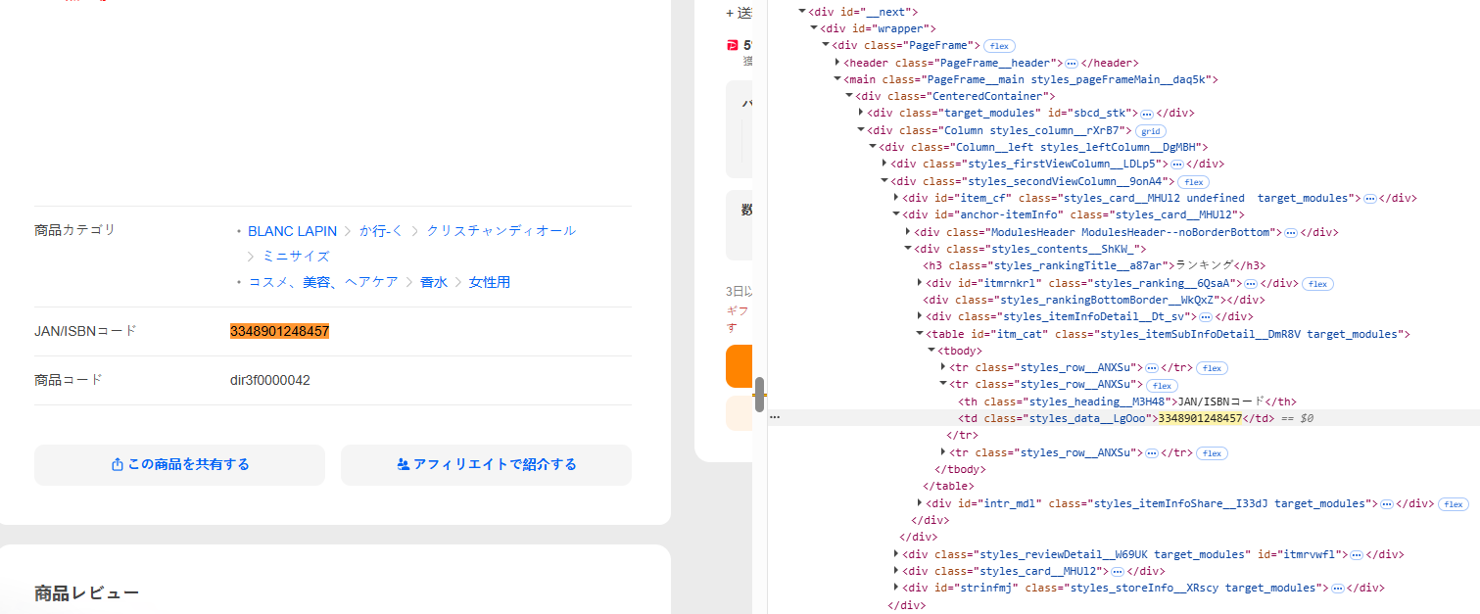
Task: Open the コスメ、美容、ヘアケア category link
Action: coord(323,282)
